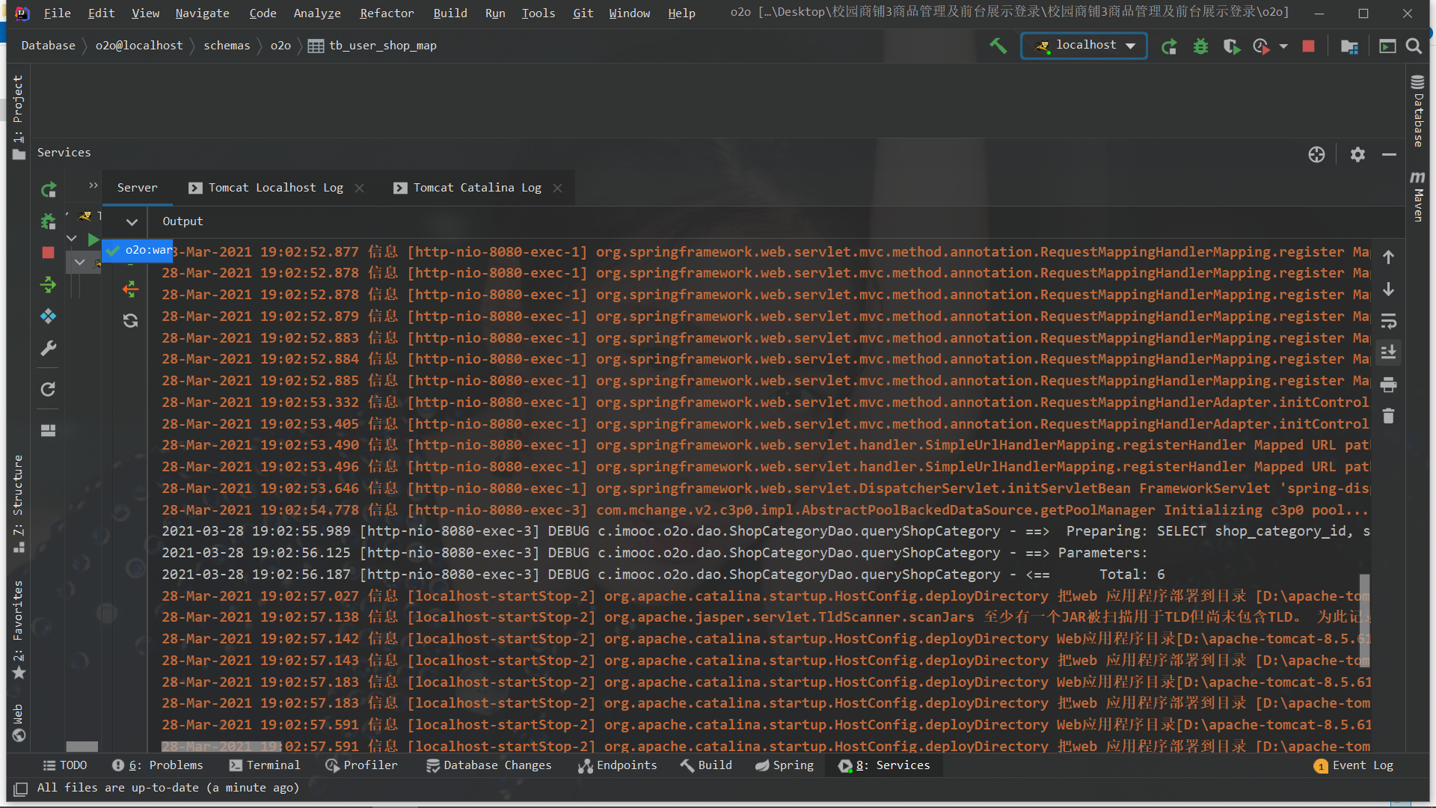
Task: Print the console output
Action: tap(1388, 385)
